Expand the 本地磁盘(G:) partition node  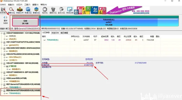4,81
